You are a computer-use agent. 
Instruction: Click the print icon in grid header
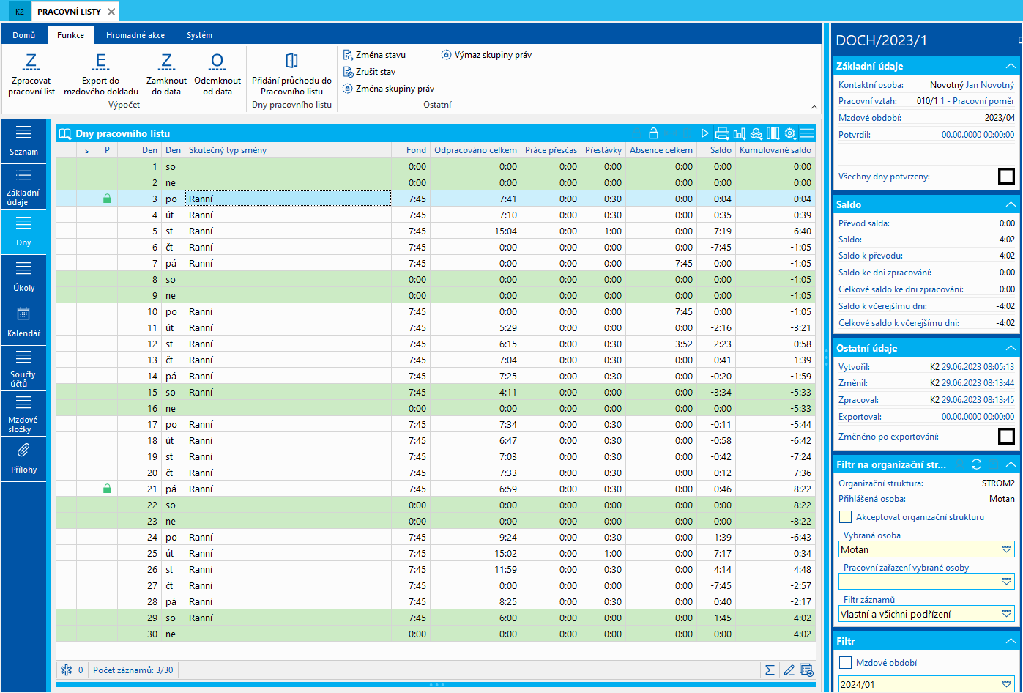click(722, 133)
